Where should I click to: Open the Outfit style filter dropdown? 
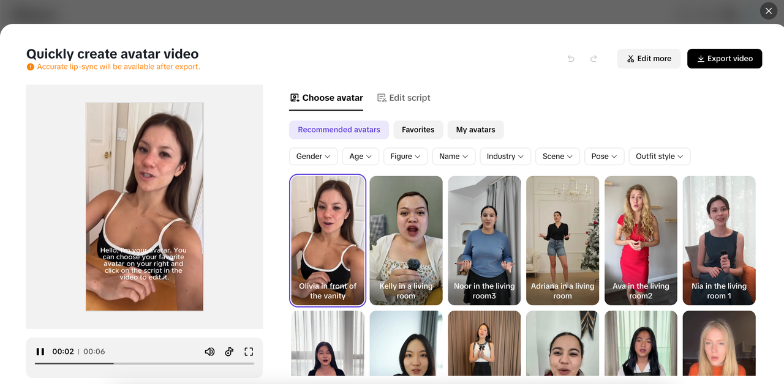(x=660, y=157)
